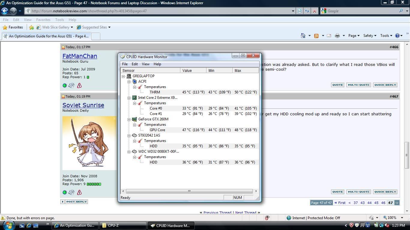Open Internet Explorer Favorites menu

(x=43, y=20)
